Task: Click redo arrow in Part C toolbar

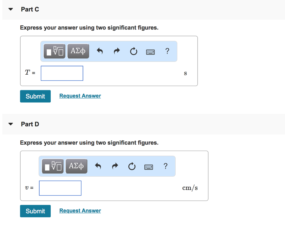Action: [117, 51]
